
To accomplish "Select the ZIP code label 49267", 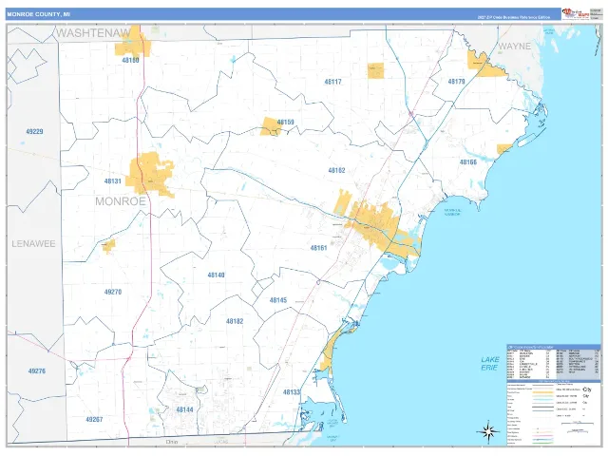I will pyautogui.click(x=94, y=419).
